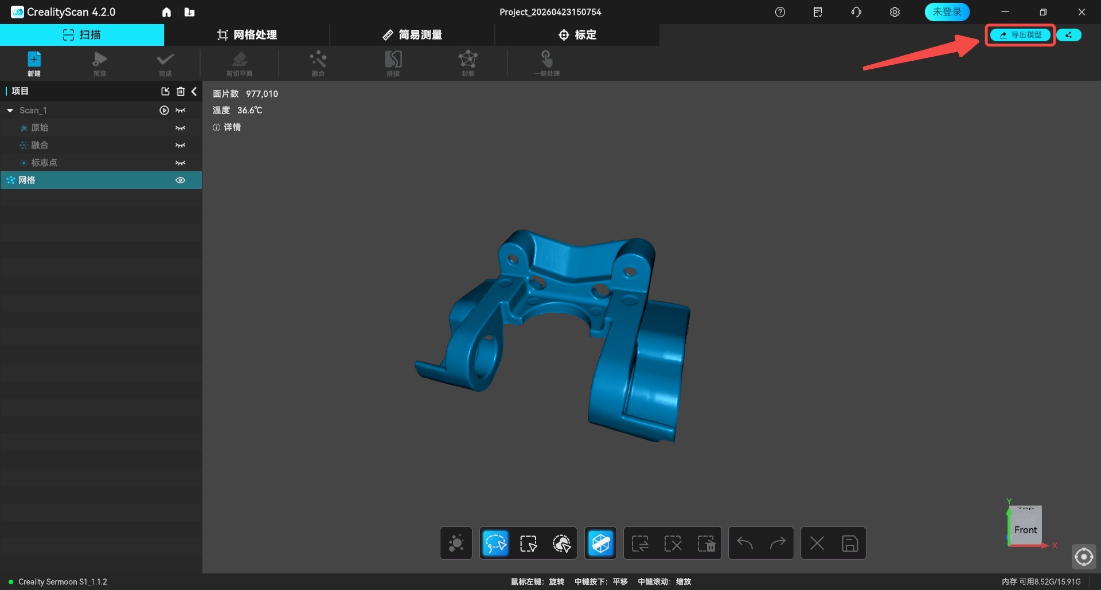Collapse the Scan_1 tree item

pyautogui.click(x=9, y=110)
